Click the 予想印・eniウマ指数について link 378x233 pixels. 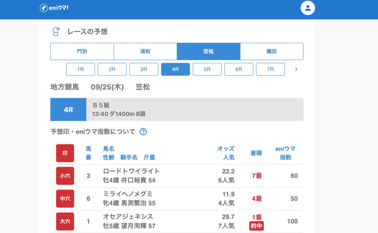pos(93,132)
